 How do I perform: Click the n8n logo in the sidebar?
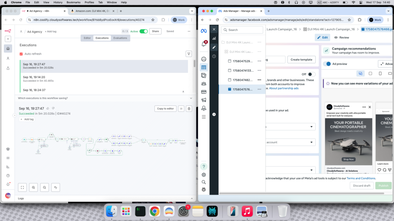pos(8,31)
